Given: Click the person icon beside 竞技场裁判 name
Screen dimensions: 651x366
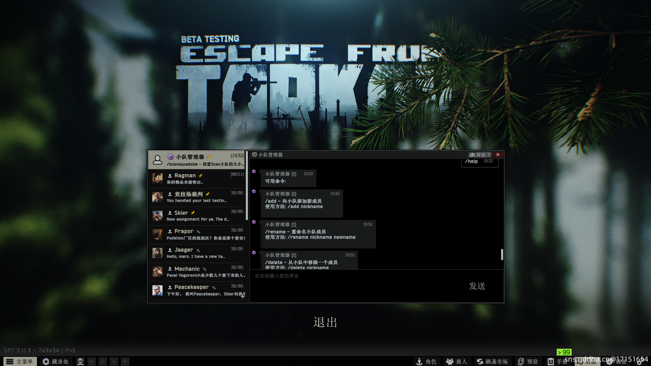Looking at the screenshot, I should [x=170, y=194].
